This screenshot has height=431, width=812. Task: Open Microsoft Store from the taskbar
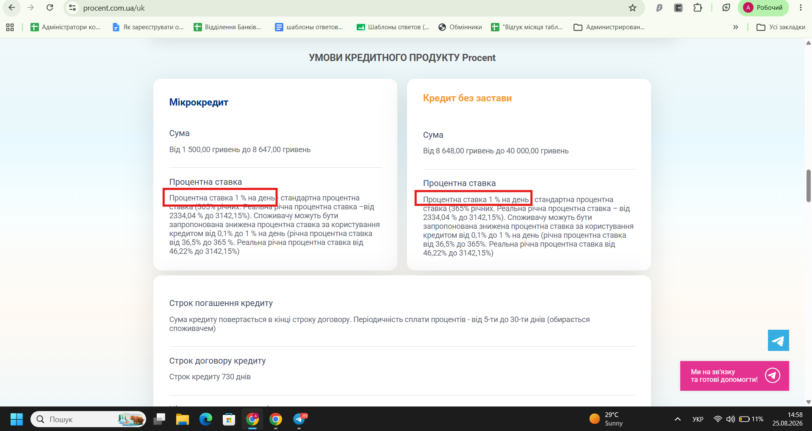point(229,419)
